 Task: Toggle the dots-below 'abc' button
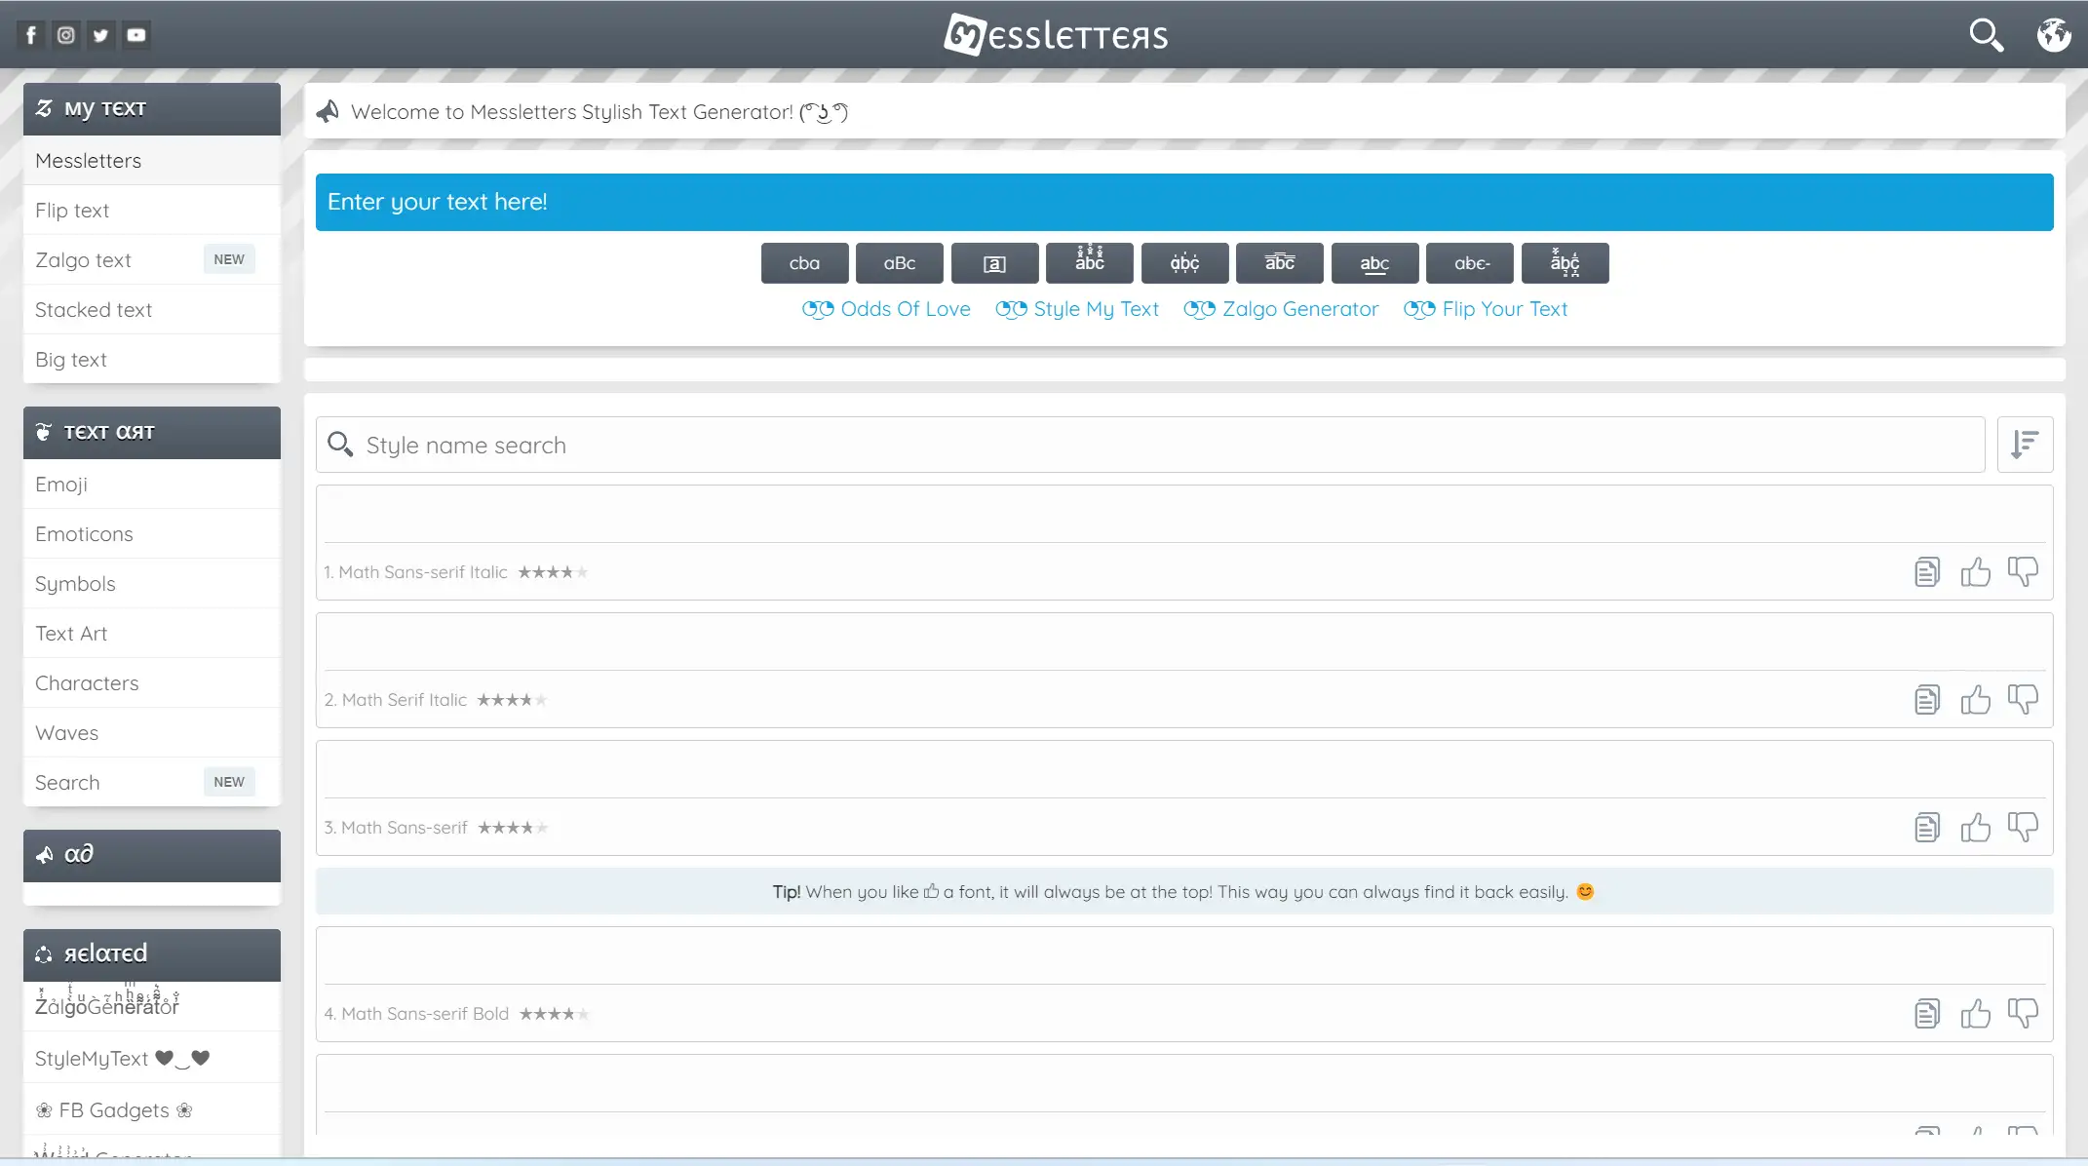pos(1184,263)
